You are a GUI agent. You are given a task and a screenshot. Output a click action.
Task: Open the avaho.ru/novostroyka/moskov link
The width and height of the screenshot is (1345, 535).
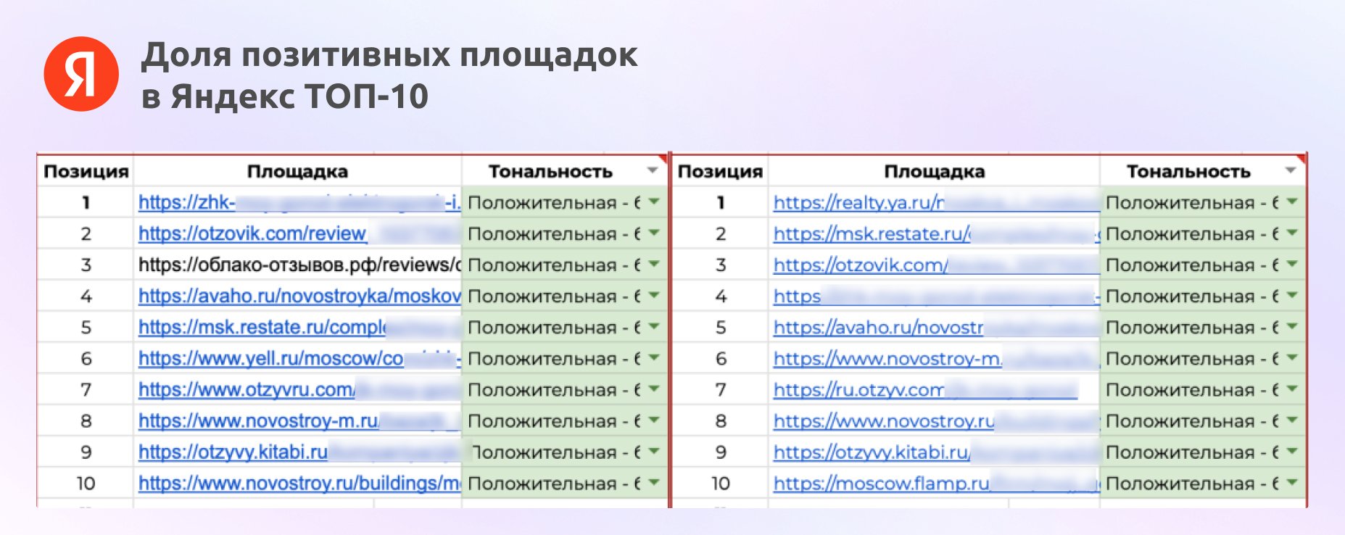(299, 296)
